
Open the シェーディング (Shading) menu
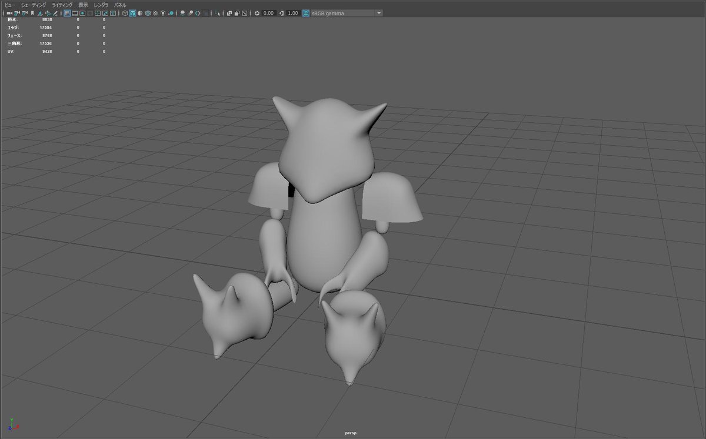34,5
